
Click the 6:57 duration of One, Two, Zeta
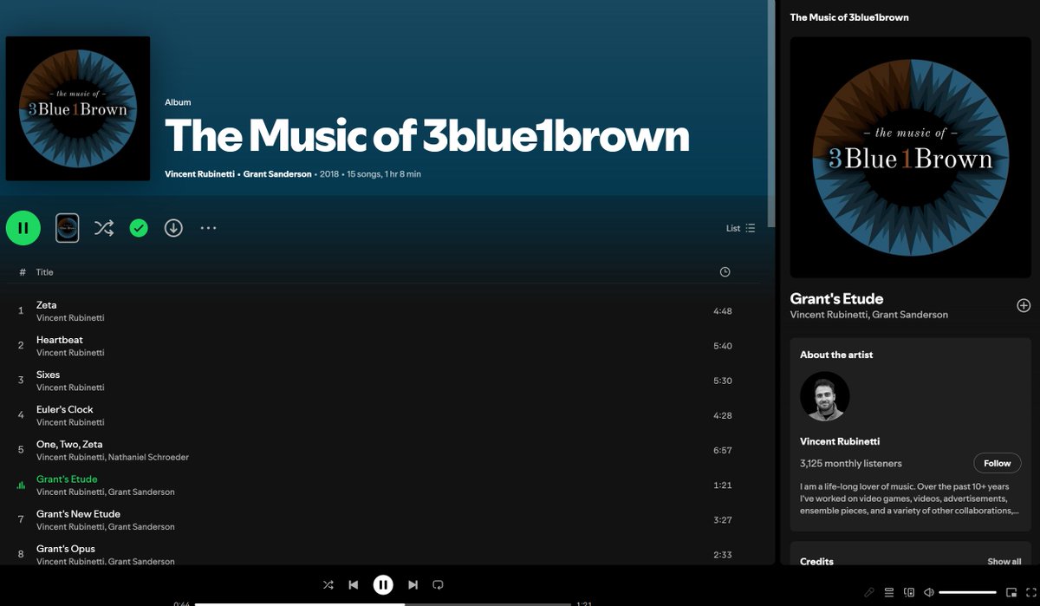[x=723, y=451]
